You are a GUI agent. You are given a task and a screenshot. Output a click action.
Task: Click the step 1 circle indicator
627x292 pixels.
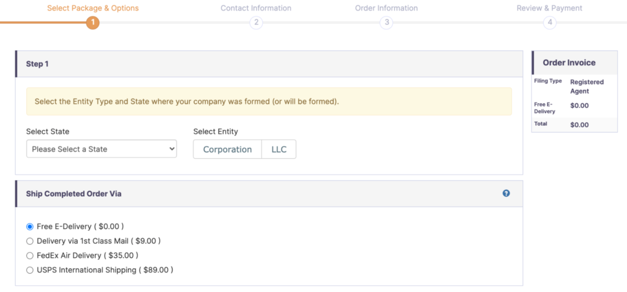click(92, 23)
